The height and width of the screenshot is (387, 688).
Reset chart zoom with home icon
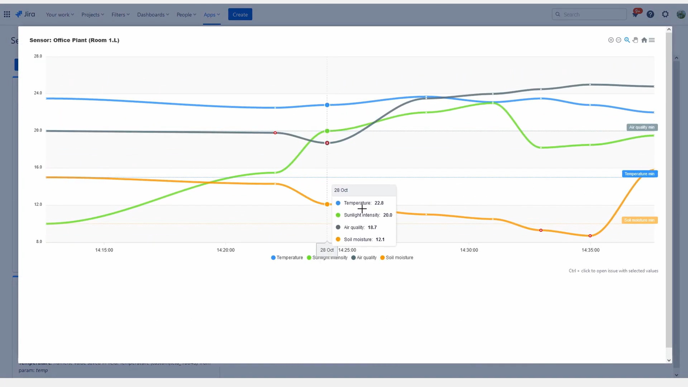point(644,40)
